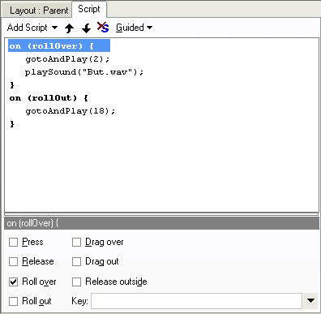Select the 'on (rollOver) {' script line
The height and width of the screenshot is (314, 321).
click(x=59, y=45)
